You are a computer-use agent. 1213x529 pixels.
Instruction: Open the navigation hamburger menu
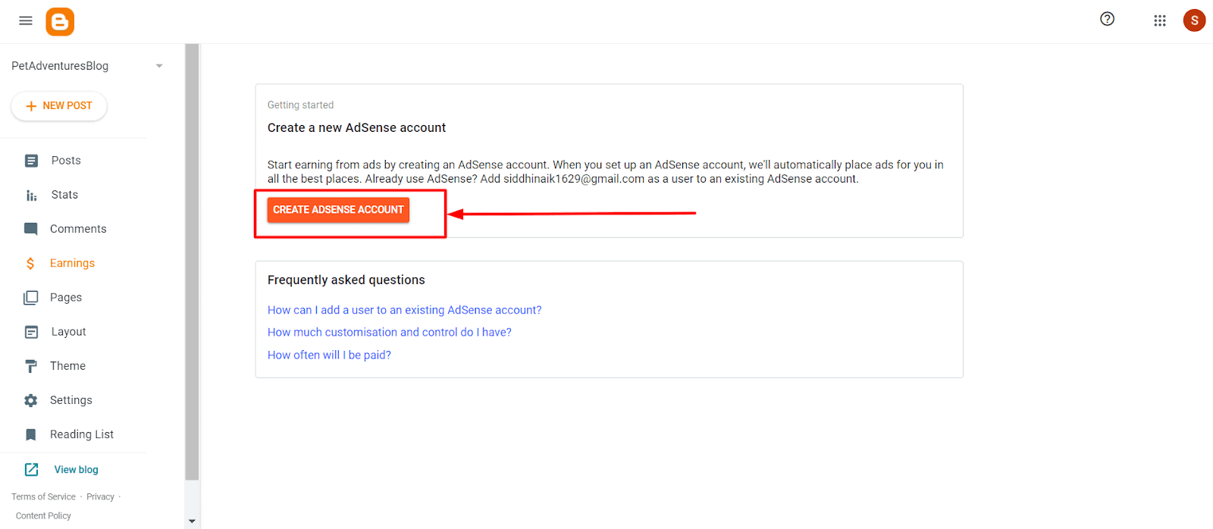[x=25, y=20]
